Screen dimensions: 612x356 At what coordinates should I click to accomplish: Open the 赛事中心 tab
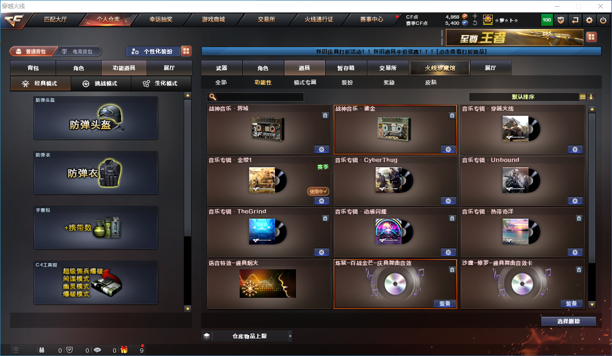point(371,20)
